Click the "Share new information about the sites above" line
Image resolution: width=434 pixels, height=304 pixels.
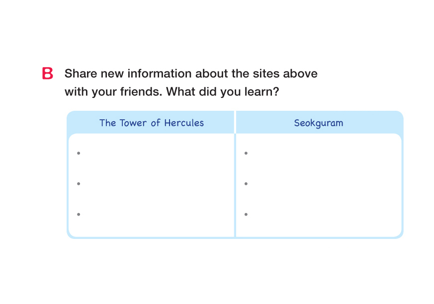[x=191, y=74]
